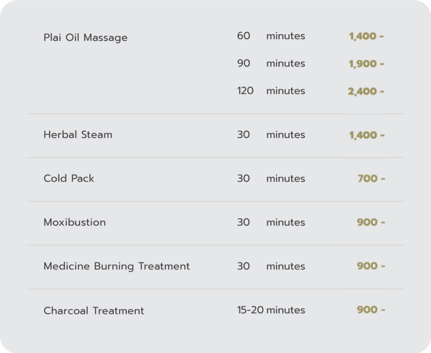The width and height of the screenshot is (431, 353).
Task: Pick the Medicine Burning Treatment 900 price
Action: click(x=370, y=266)
